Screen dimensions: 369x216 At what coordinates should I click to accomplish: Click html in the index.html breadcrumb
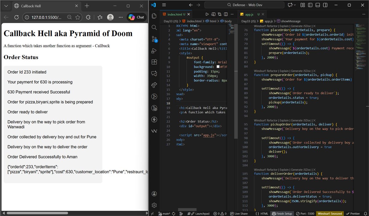[x=213, y=21]
